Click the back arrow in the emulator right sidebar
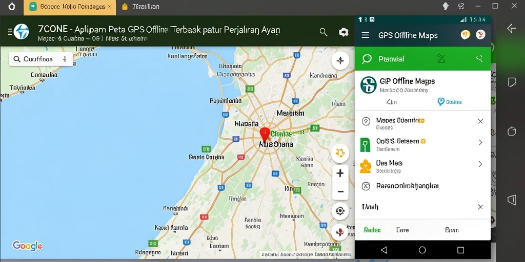This screenshot has width=525, height=262. 512,29
